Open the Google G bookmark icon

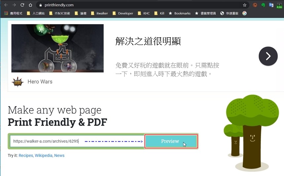click(x=244, y=13)
